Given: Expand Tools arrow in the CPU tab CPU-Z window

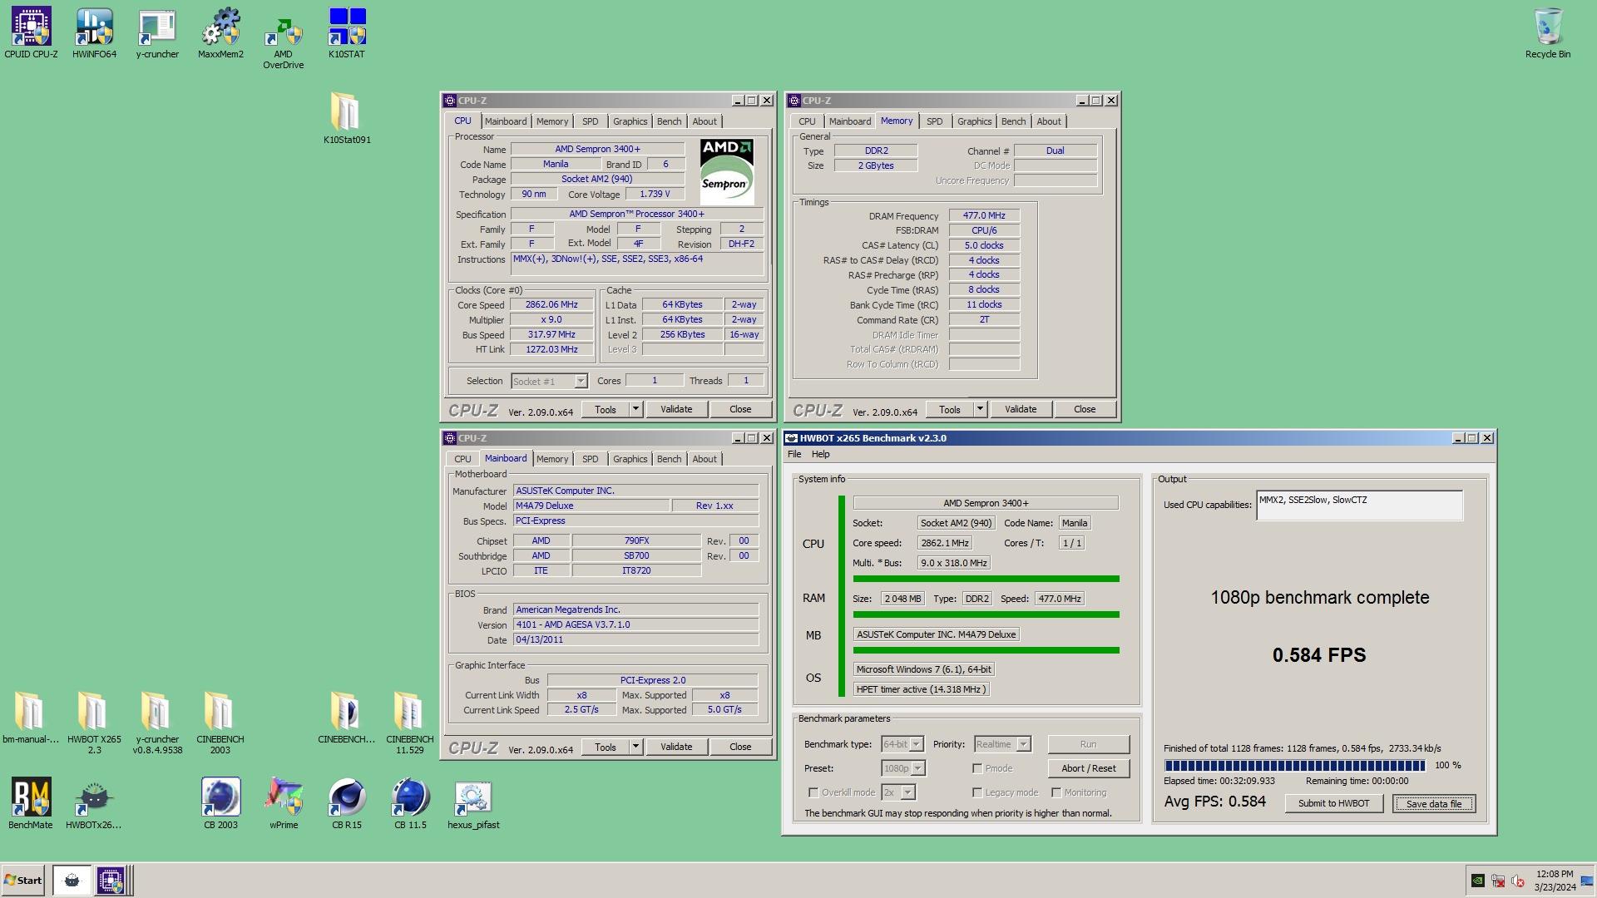Looking at the screenshot, I should [635, 409].
